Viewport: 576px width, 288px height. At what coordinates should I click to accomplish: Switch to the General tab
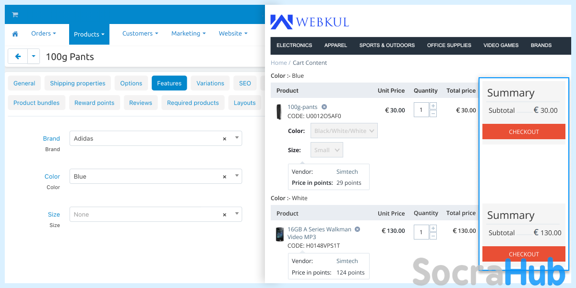coord(24,83)
